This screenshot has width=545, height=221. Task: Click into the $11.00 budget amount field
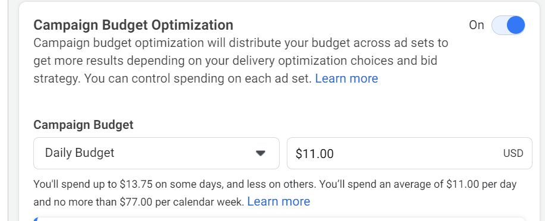pyautogui.click(x=409, y=153)
